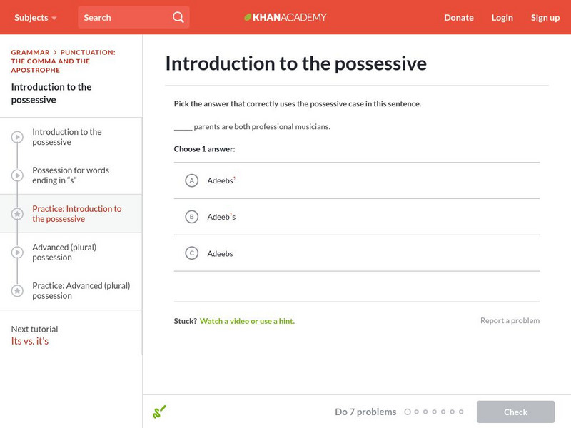The width and height of the screenshot is (571, 428).
Task: Click the Grammar breadcrumb link
Action: click(x=30, y=52)
